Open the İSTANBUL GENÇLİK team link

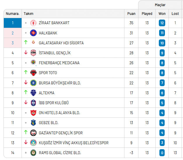[x=54, y=53]
